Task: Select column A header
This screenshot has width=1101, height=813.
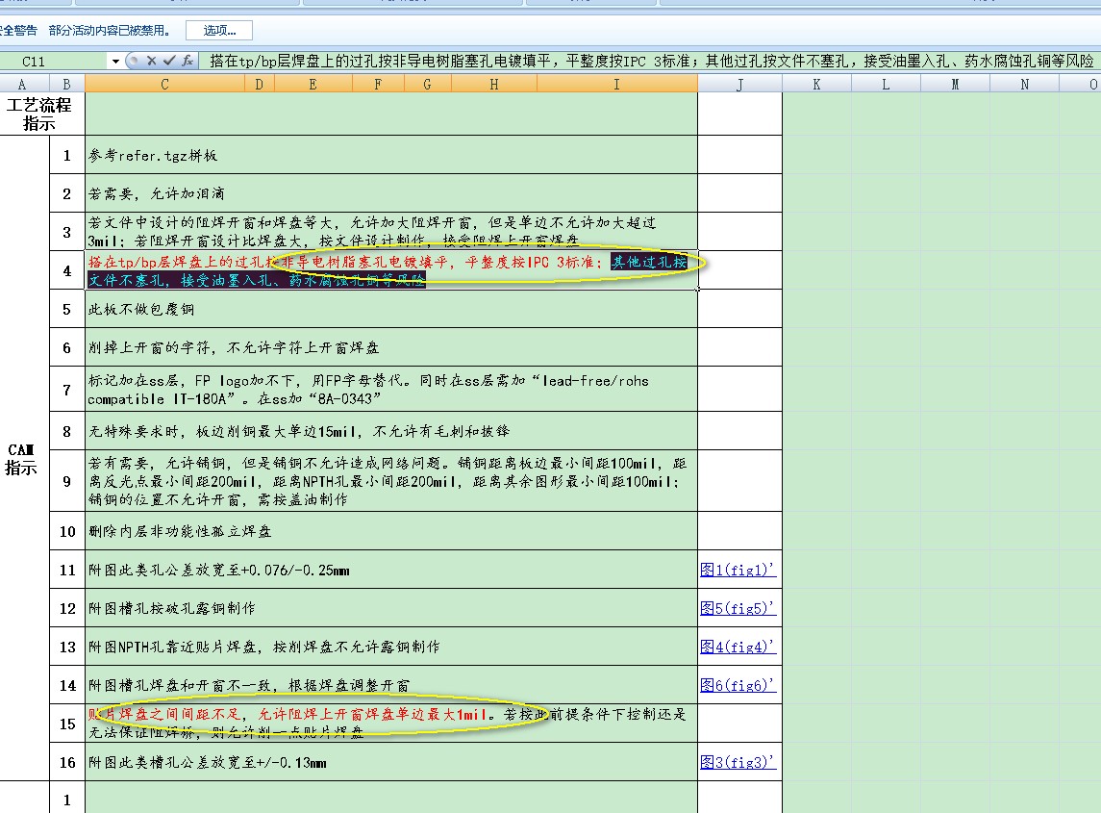Action: point(25,85)
